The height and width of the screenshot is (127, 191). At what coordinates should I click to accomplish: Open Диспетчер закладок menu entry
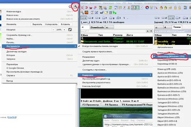pos(39,52)
